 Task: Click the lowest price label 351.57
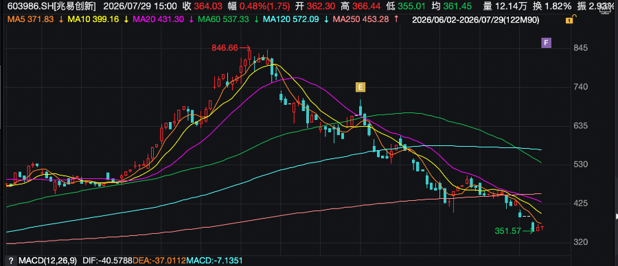pos(507,231)
